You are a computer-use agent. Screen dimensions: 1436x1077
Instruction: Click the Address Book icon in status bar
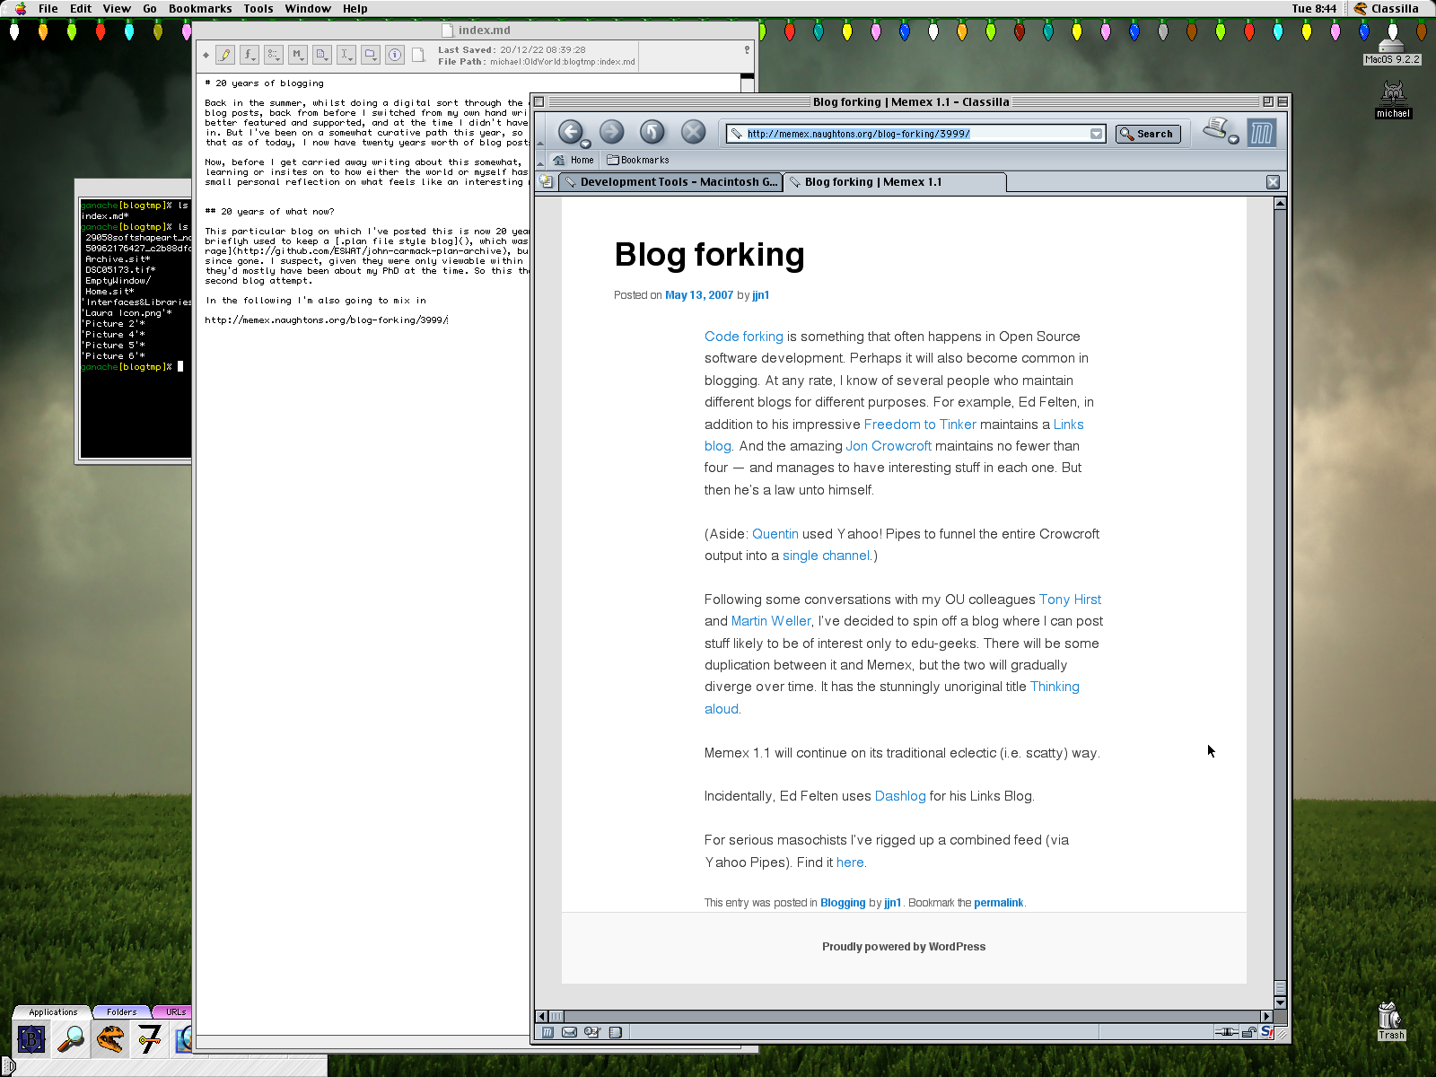tap(615, 1032)
